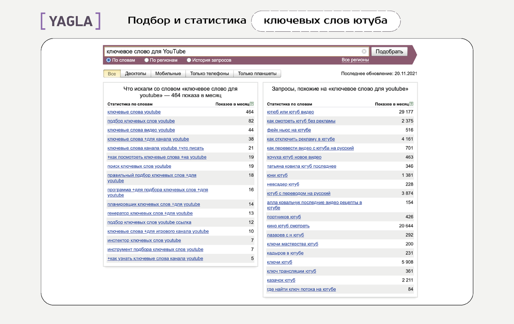This screenshot has width=514, height=324.
Task: Switch to the «Только планшеты» tab
Action: tap(257, 73)
